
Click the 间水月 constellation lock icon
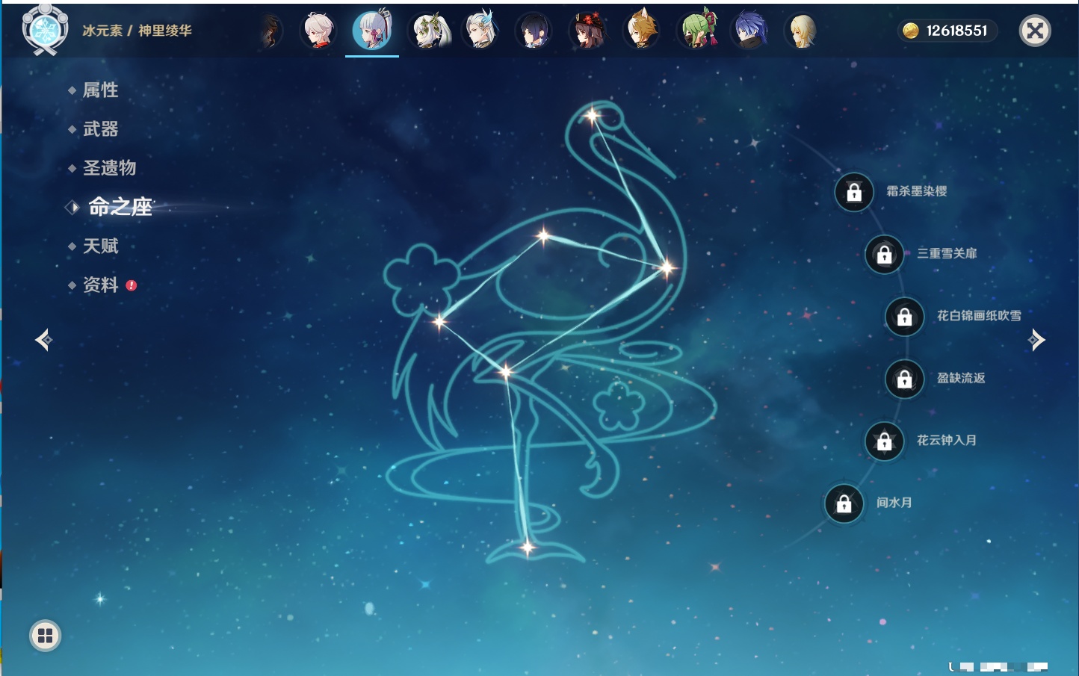pyautogui.click(x=844, y=503)
